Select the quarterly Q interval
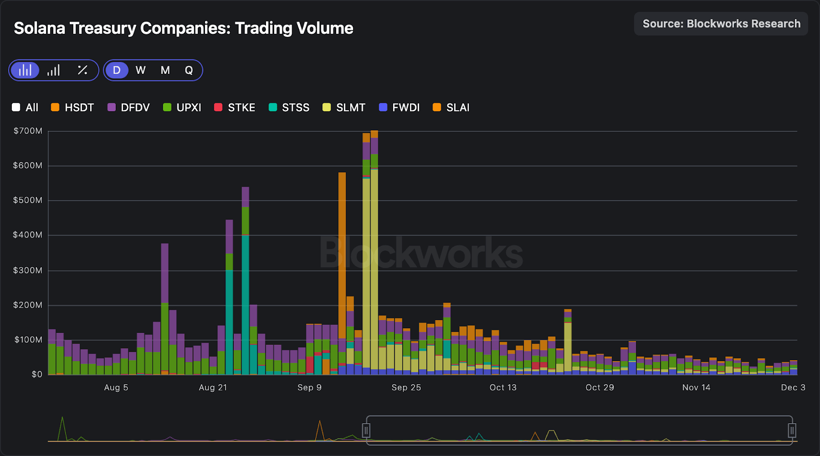820x456 pixels. (x=189, y=70)
